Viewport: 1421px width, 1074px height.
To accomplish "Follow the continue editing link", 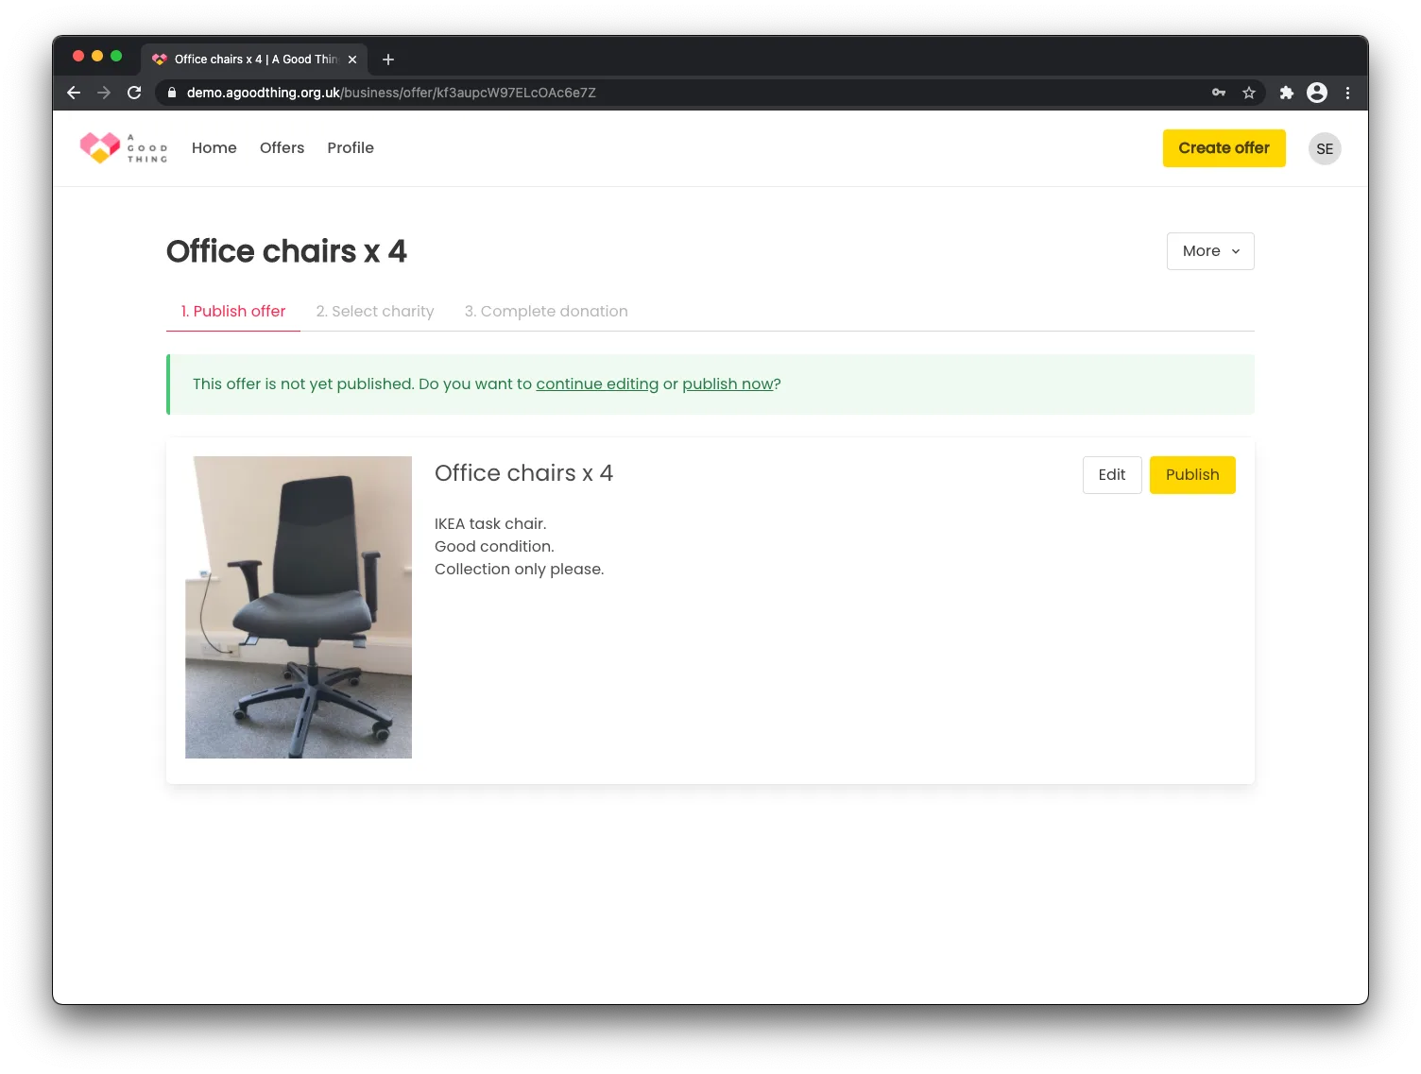I will tap(597, 384).
